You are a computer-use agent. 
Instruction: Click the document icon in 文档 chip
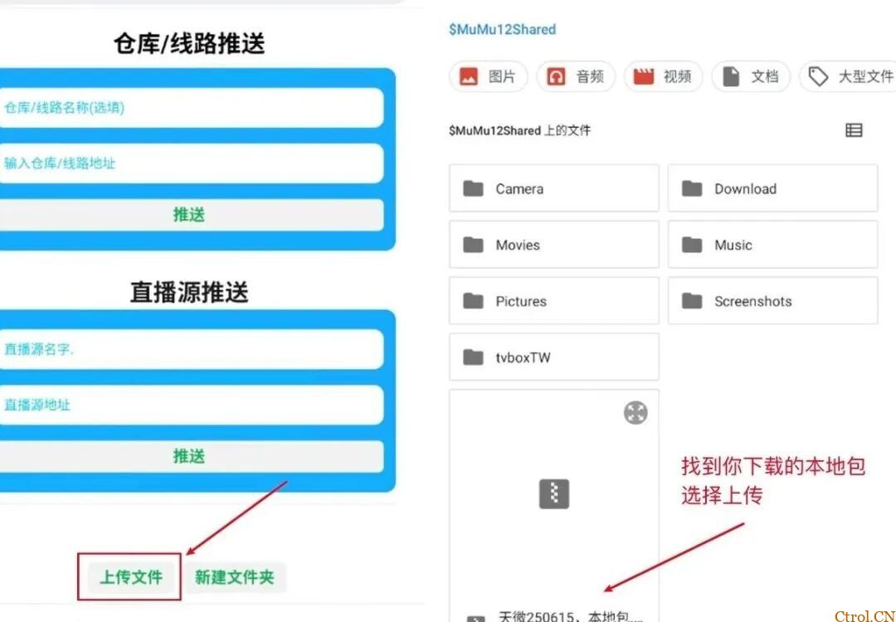tap(731, 76)
